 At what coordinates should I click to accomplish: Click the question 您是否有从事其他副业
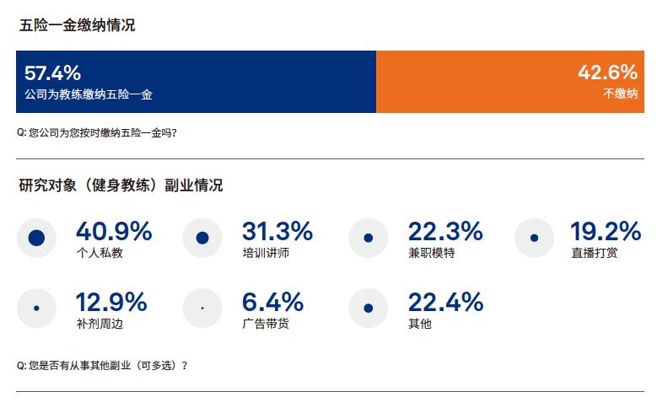(101, 366)
